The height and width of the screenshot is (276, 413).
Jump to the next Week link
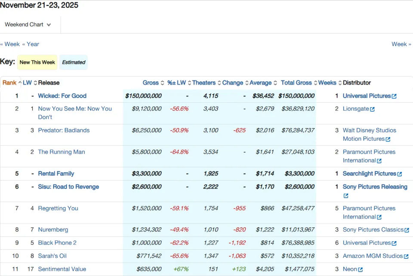(x=401, y=44)
